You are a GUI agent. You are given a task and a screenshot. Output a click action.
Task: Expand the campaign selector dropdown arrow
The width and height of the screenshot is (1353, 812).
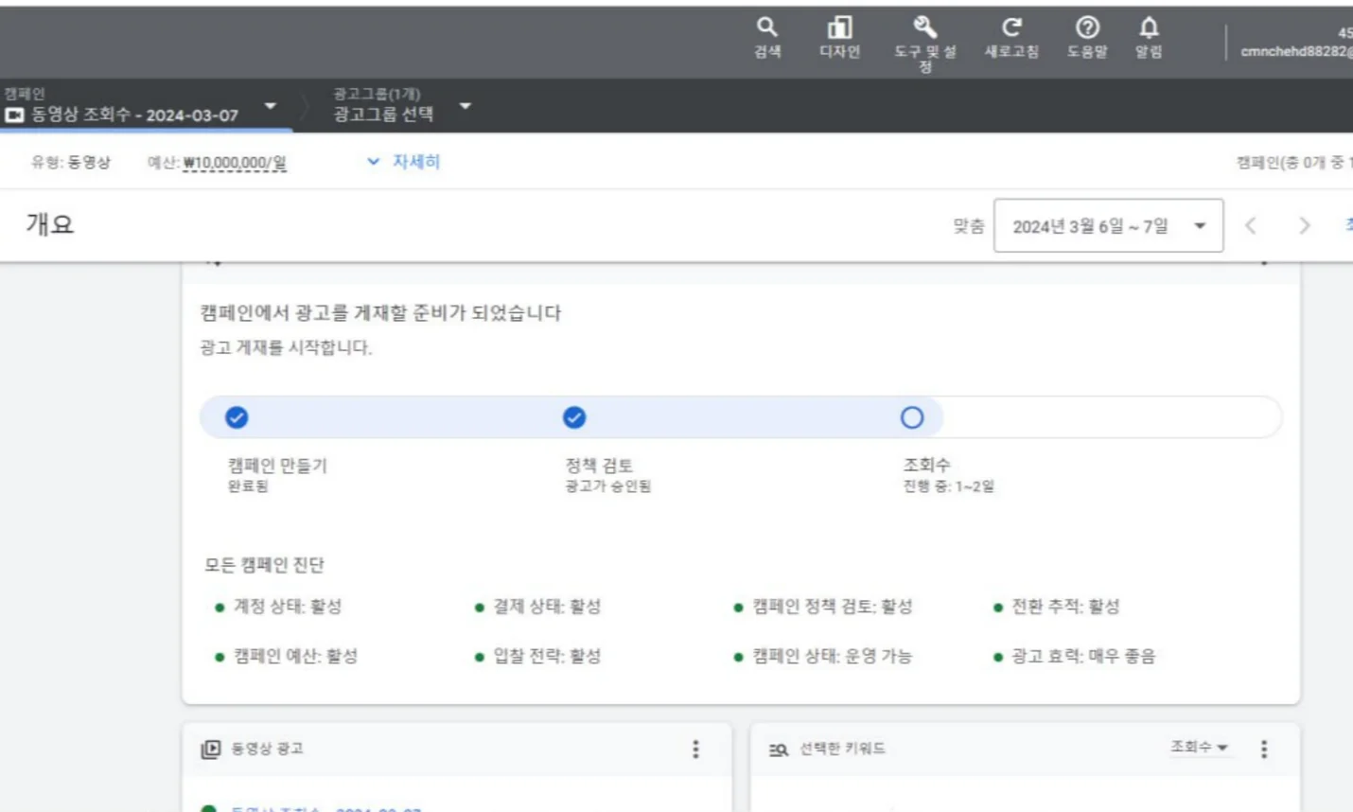point(271,105)
